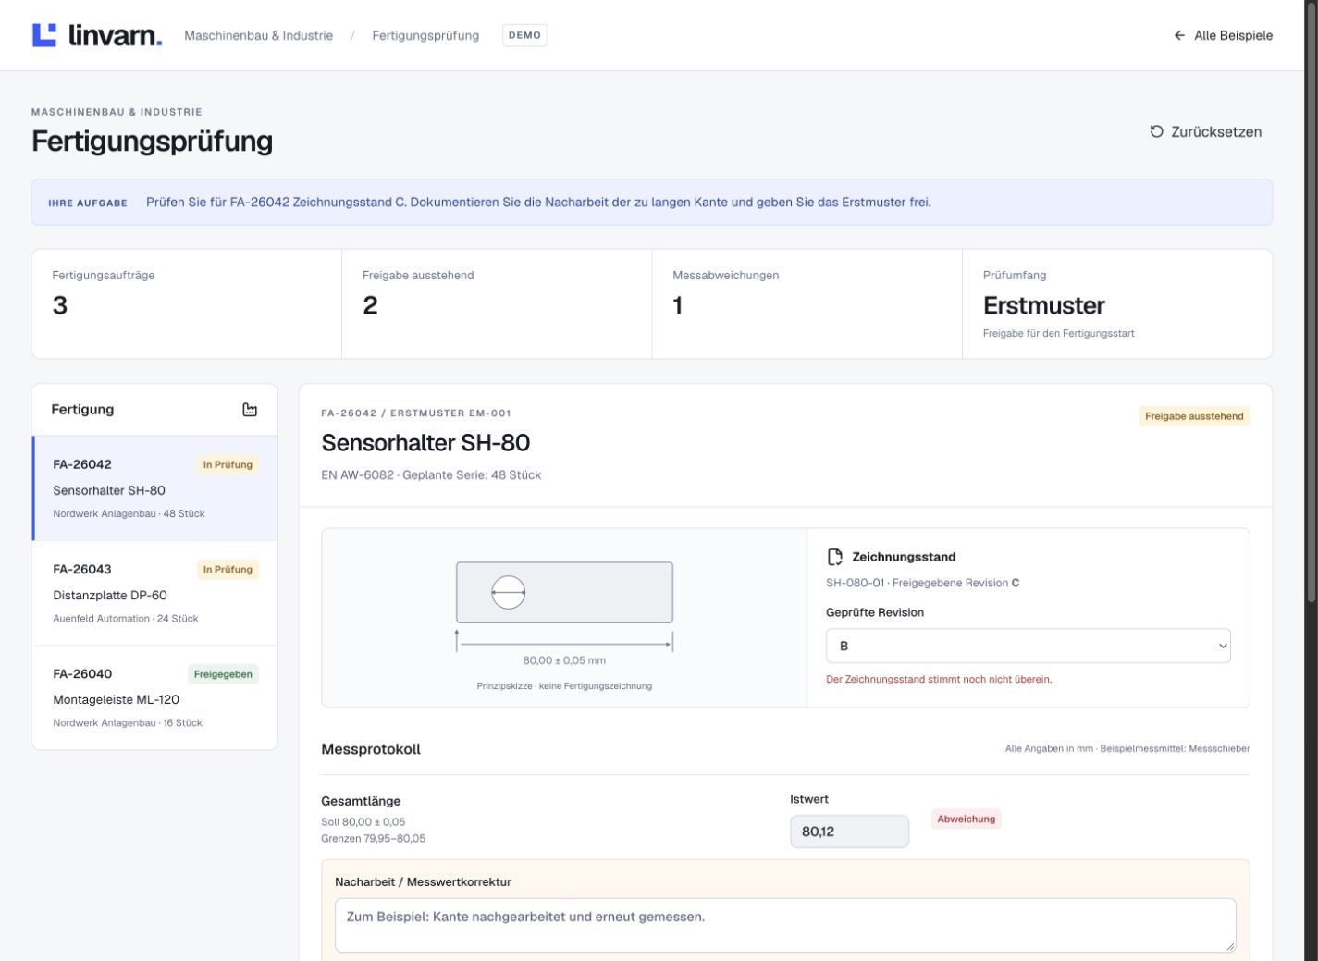Viewport: 1318px width, 961px height.
Task: Select order FA-26040 Montageleiste ML-120
Action: (155, 697)
